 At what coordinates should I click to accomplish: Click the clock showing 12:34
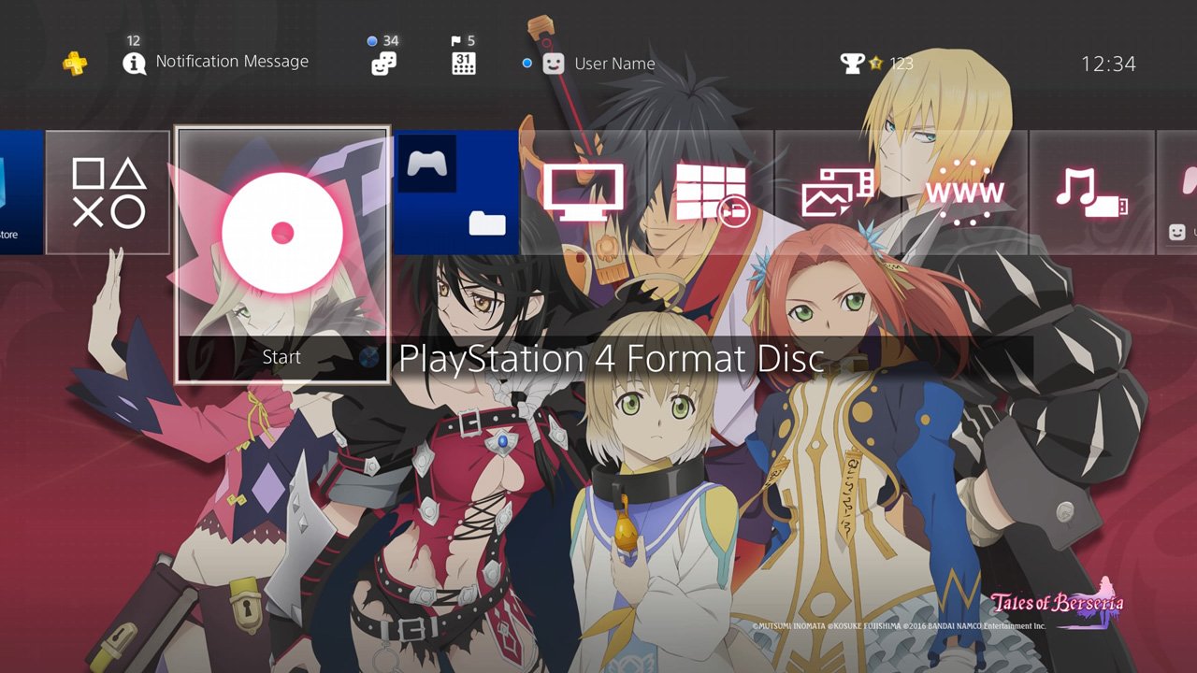(x=1108, y=64)
